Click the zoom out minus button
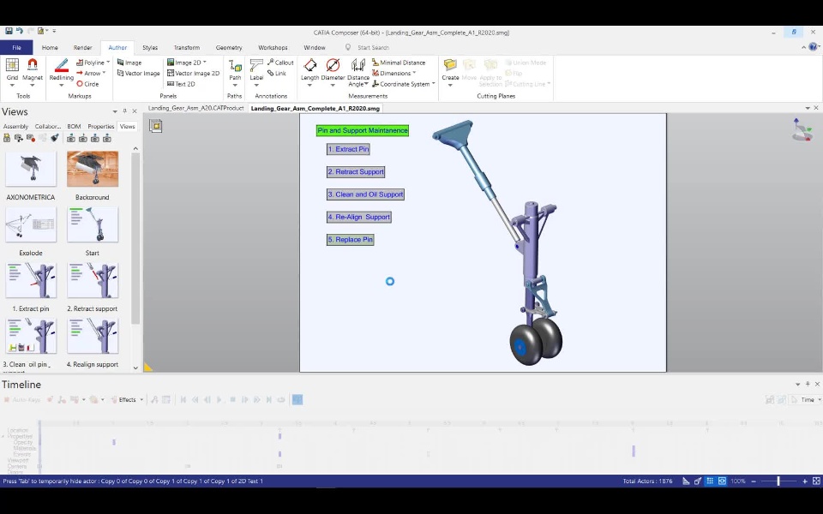The height and width of the screenshot is (514, 823). tap(754, 481)
